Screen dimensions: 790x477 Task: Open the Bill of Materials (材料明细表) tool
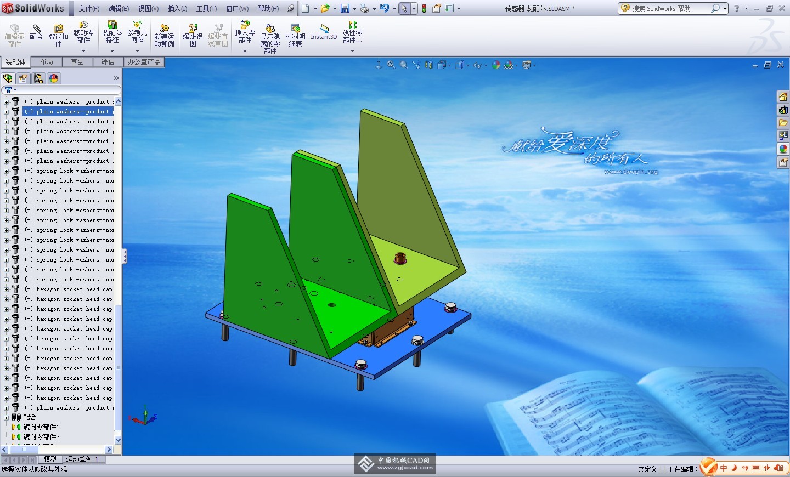click(x=295, y=35)
